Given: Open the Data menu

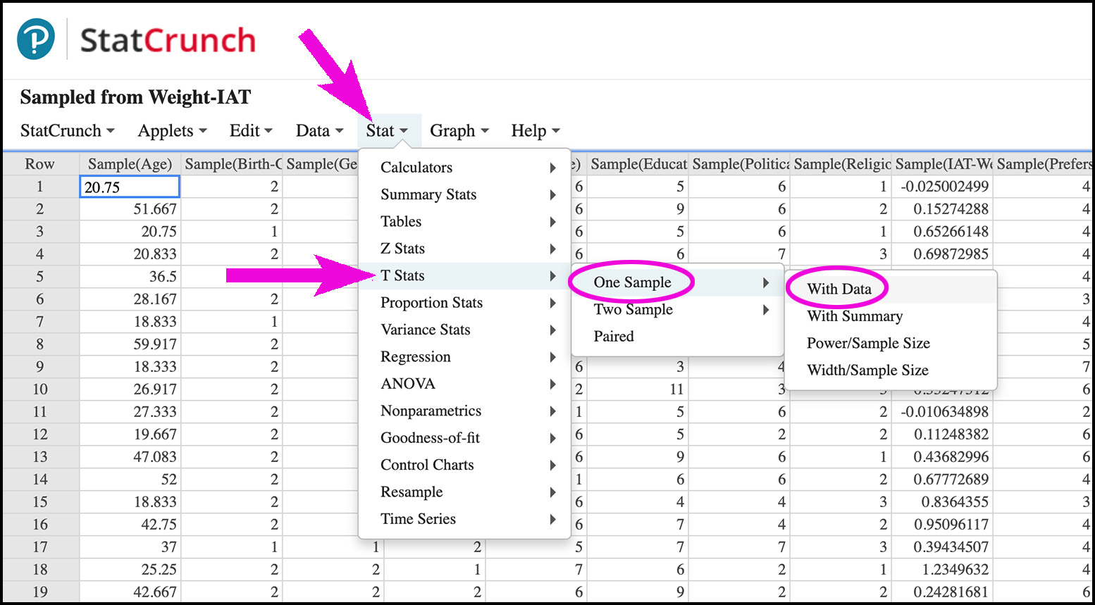Looking at the screenshot, I should pyautogui.click(x=319, y=131).
